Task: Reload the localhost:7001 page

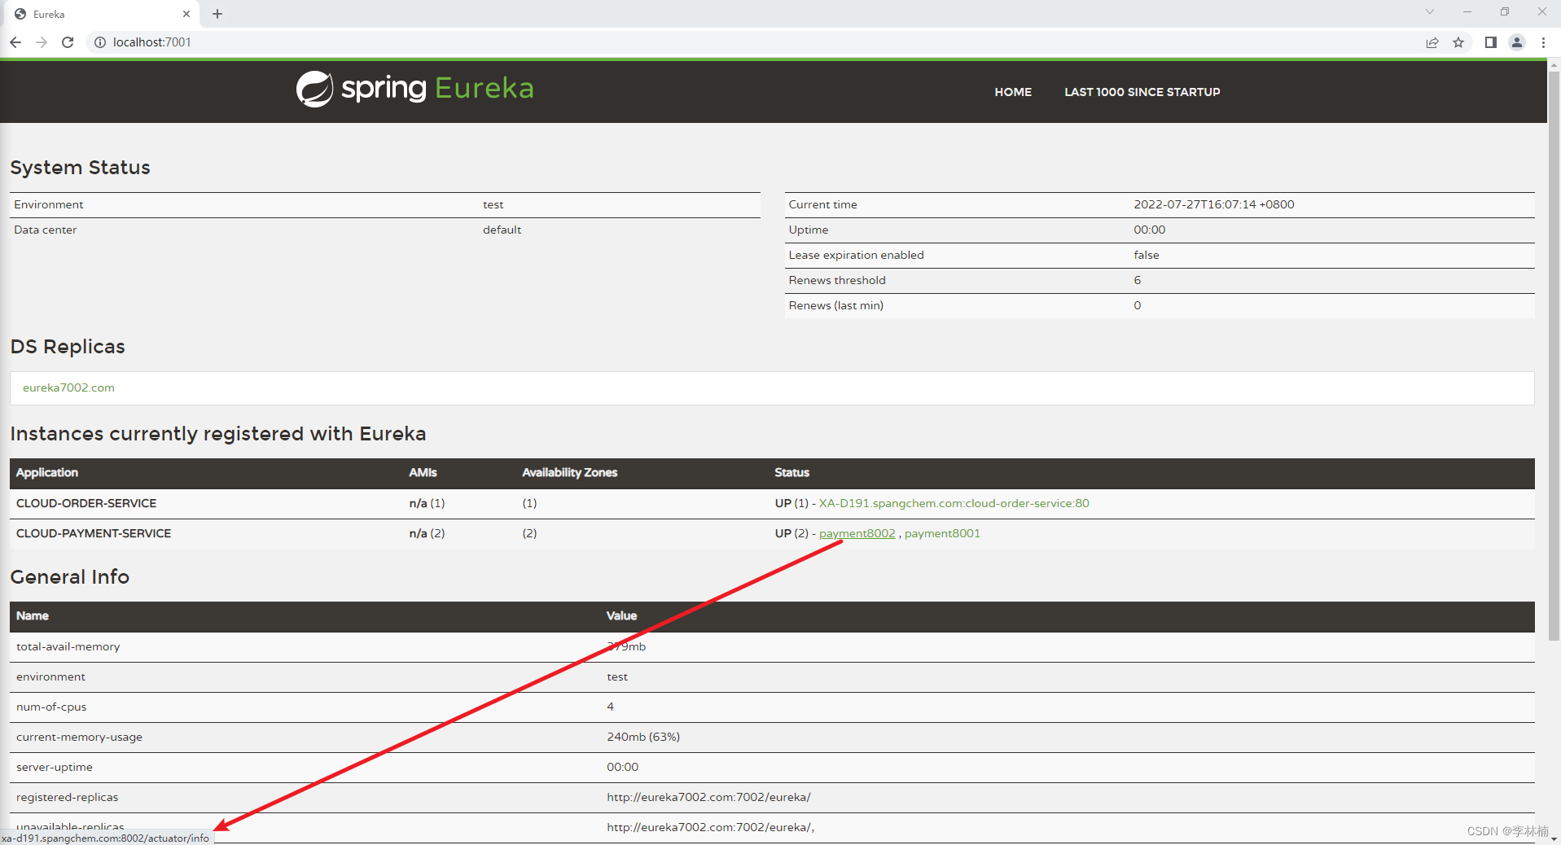Action: click(x=68, y=42)
